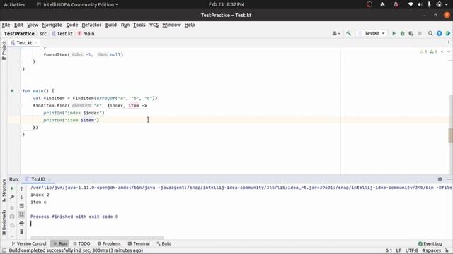453x254 pixels.
Task: Print the console output with printer icon
Action: pos(22,223)
